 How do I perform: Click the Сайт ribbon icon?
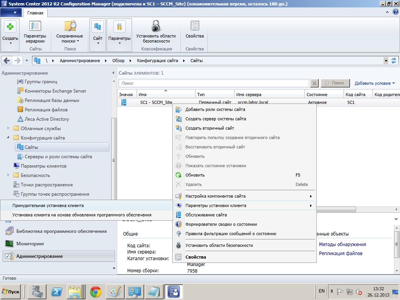tap(97, 27)
